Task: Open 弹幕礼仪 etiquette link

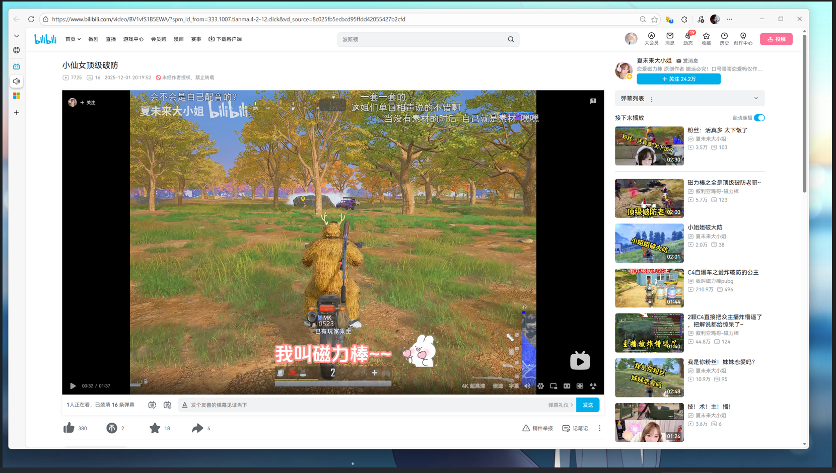Action: (x=561, y=405)
